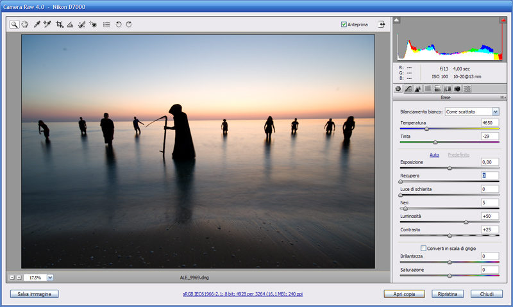Click the Neri slider handle

coord(405,208)
